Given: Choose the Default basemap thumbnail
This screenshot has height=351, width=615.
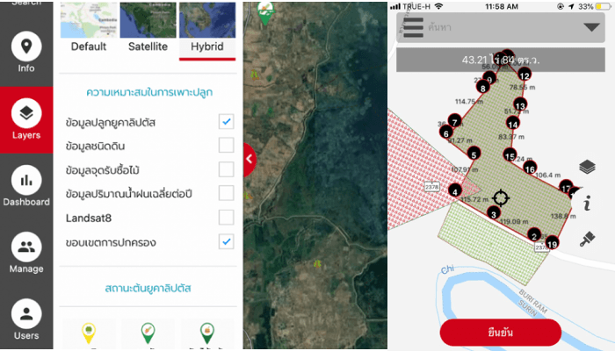Looking at the screenshot, I should (x=89, y=26).
